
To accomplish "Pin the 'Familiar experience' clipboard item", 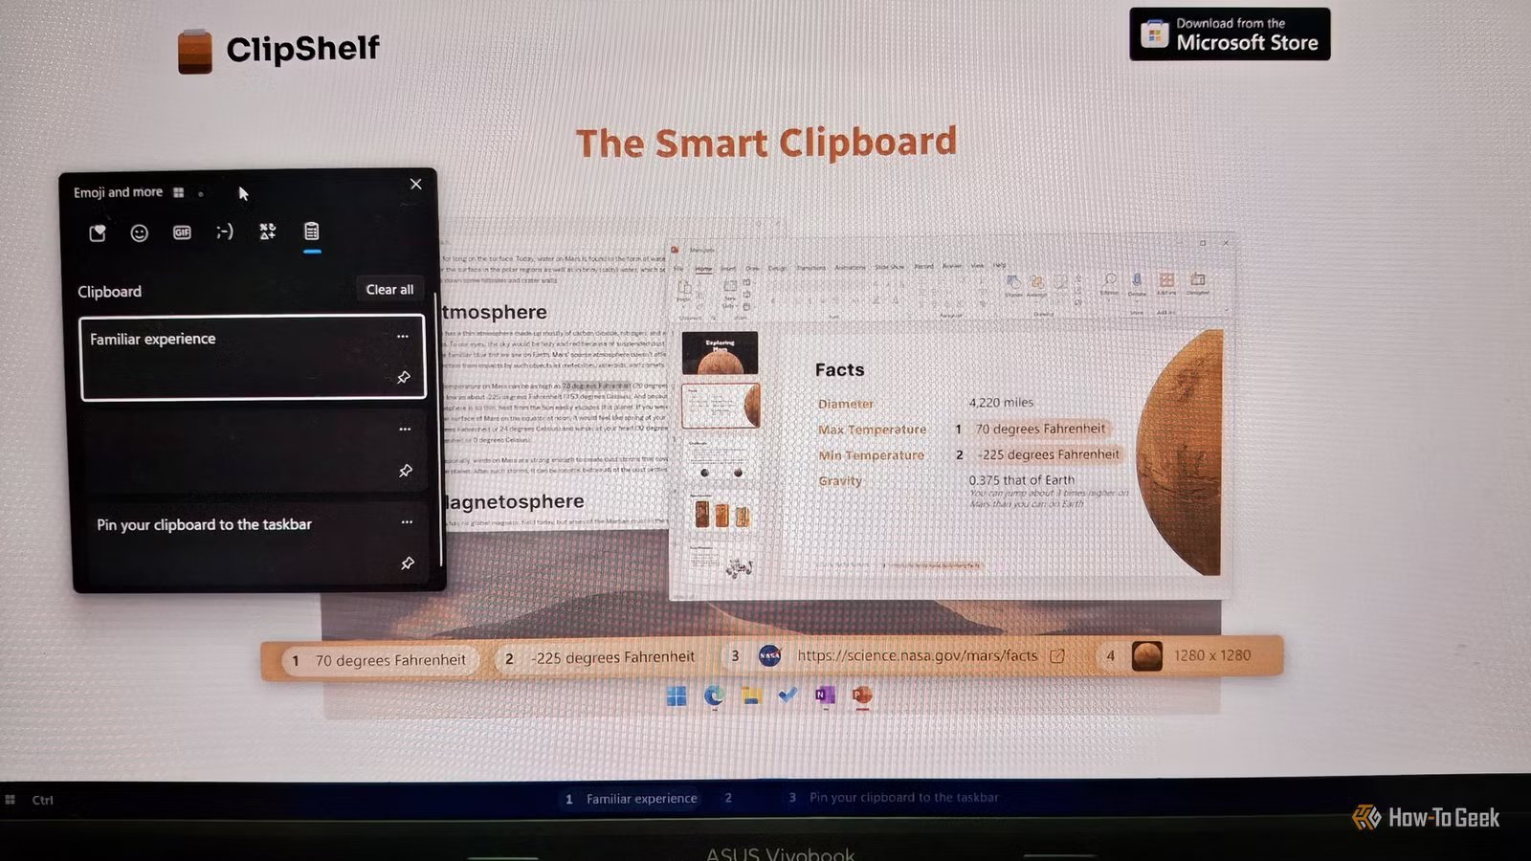I will coord(404,378).
